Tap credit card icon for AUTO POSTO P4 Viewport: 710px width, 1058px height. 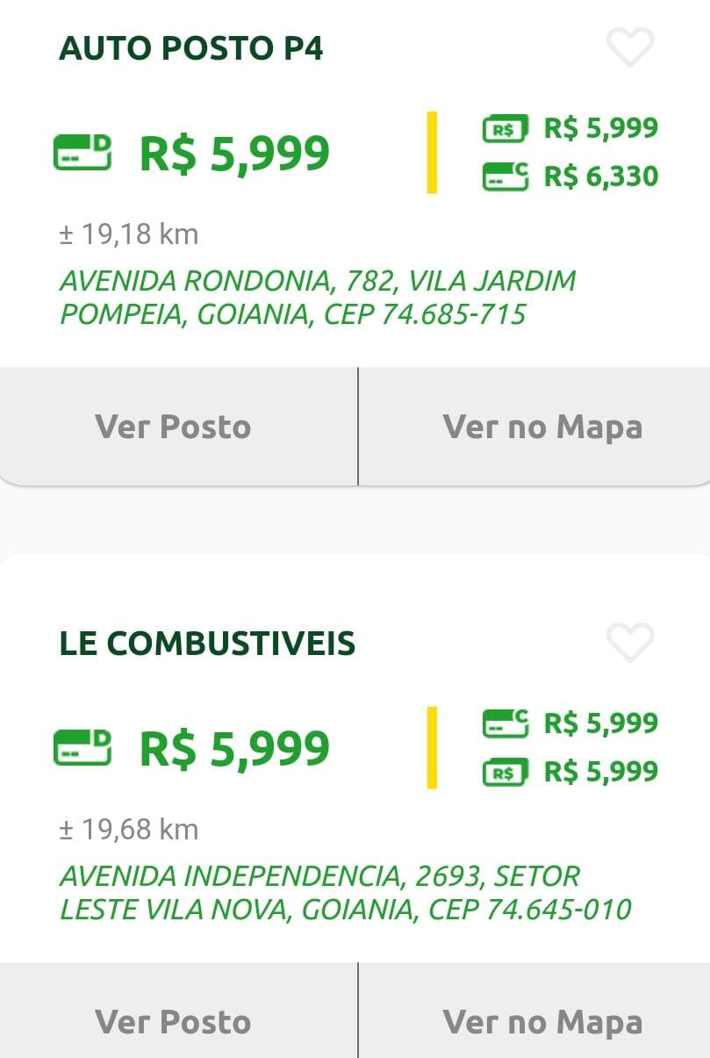505,176
